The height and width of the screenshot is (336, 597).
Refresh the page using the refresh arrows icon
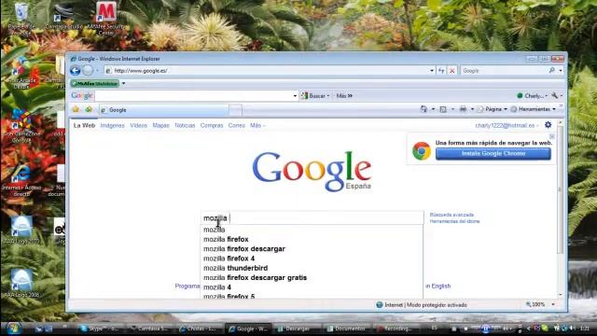coord(441,71)
